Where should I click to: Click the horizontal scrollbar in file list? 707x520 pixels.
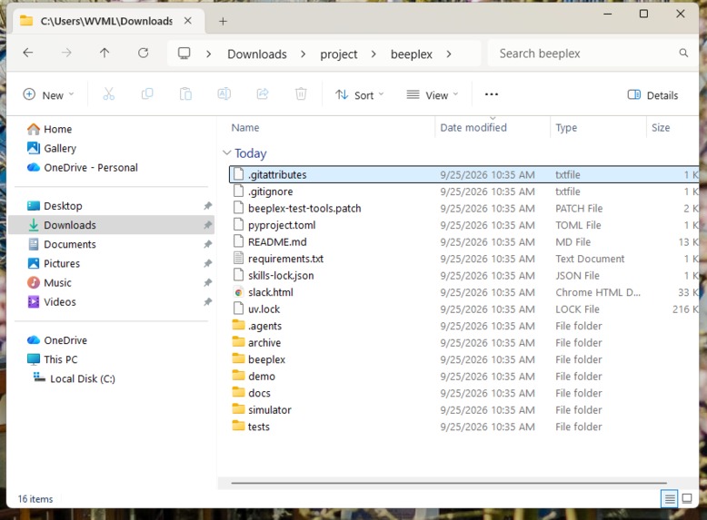449,483
